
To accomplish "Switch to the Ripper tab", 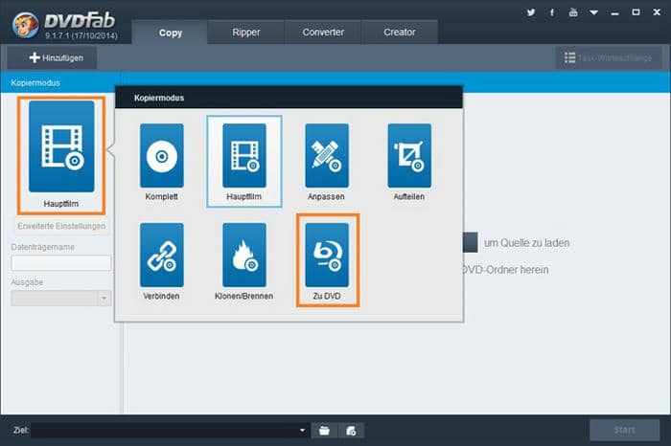I will click(246, 32).
